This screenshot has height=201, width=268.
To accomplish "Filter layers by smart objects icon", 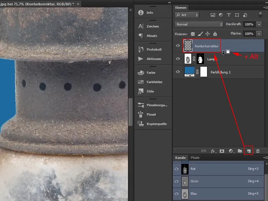I will pos(245,15).
